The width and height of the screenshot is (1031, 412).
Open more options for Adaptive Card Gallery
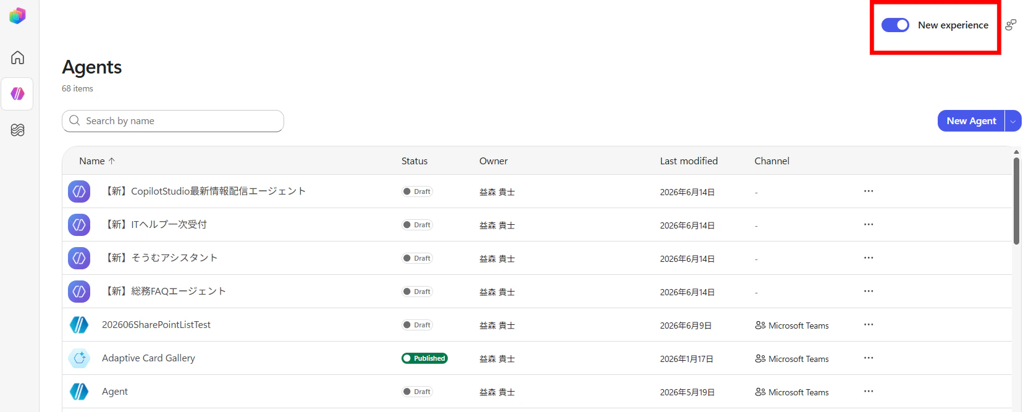coord(869,358)
